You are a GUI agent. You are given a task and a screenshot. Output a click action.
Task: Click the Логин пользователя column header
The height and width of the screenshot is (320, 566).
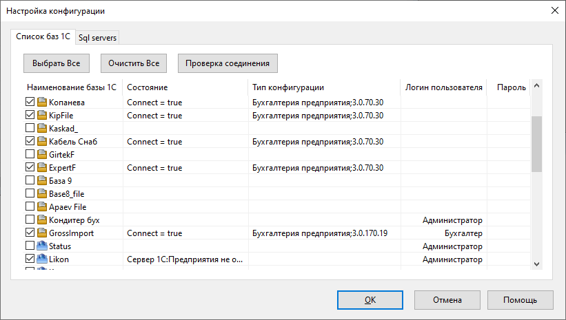(x=444, y=87)
